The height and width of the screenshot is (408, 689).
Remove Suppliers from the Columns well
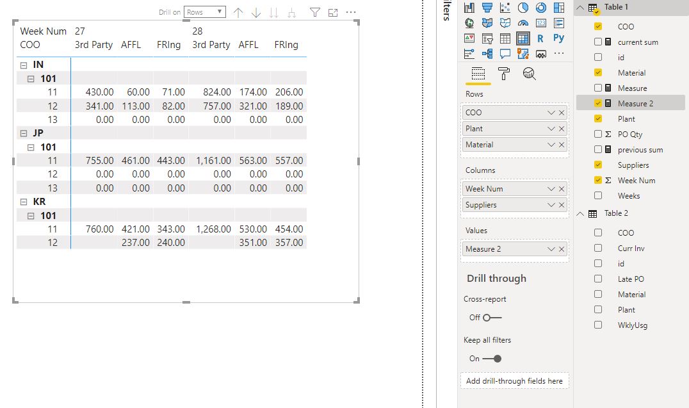[562, 205]
